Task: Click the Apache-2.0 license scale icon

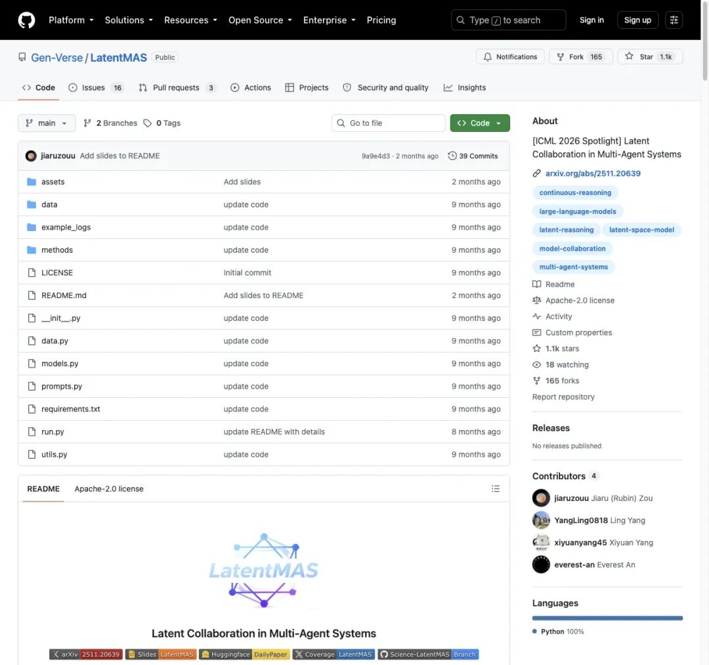Action: [x=537, y=300]
